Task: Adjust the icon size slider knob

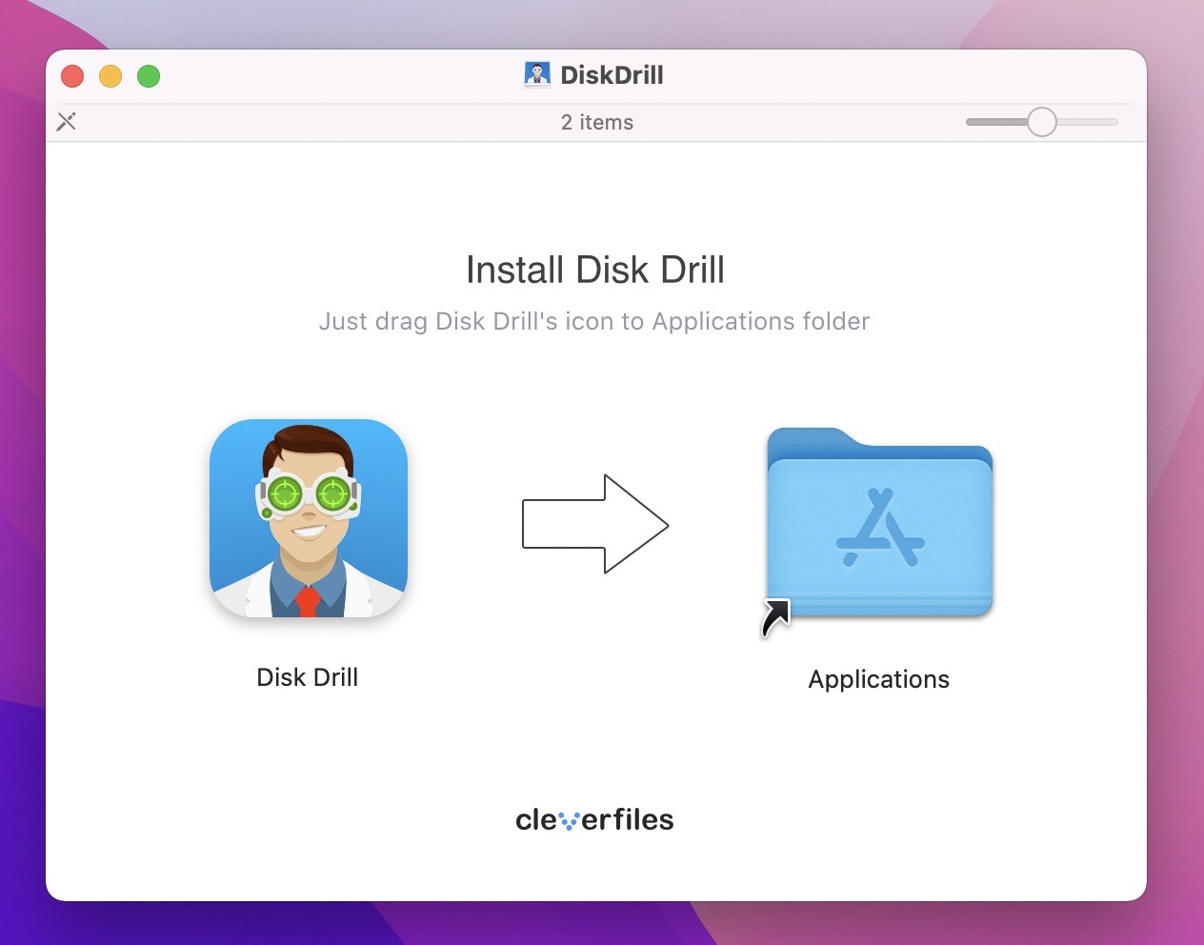Action: [1042, 122]
